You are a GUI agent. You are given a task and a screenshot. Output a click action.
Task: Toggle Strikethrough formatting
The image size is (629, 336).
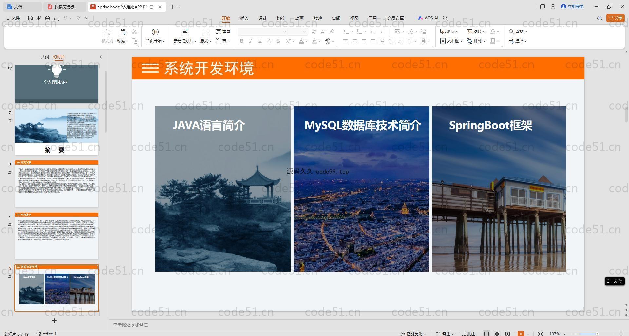pyautogui.click(x=269, y=41)
